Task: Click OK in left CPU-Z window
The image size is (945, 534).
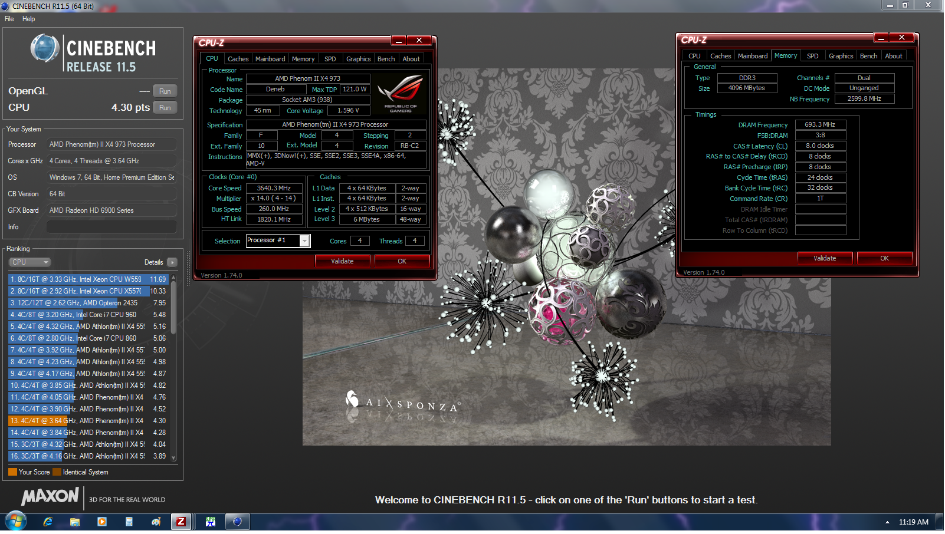Action: [402, 261]
